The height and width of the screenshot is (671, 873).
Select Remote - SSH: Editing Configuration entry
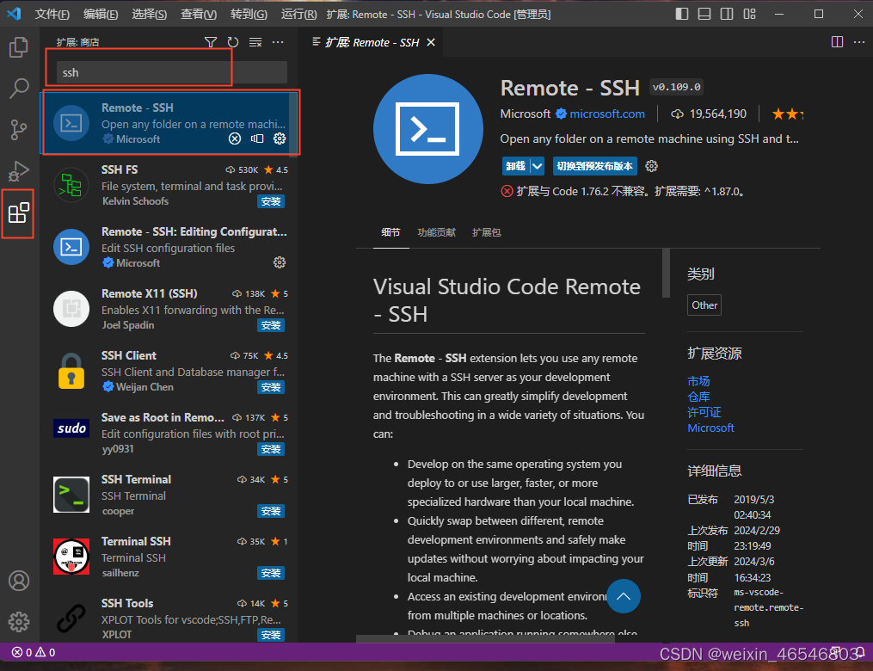point(169,247)
